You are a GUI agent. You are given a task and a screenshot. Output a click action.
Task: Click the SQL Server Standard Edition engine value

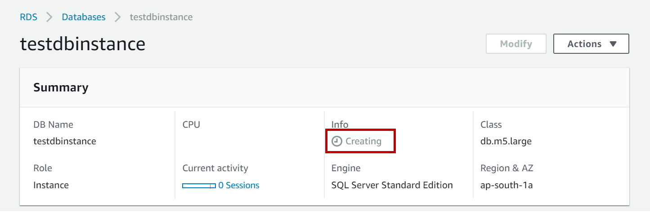coord(392,185)
